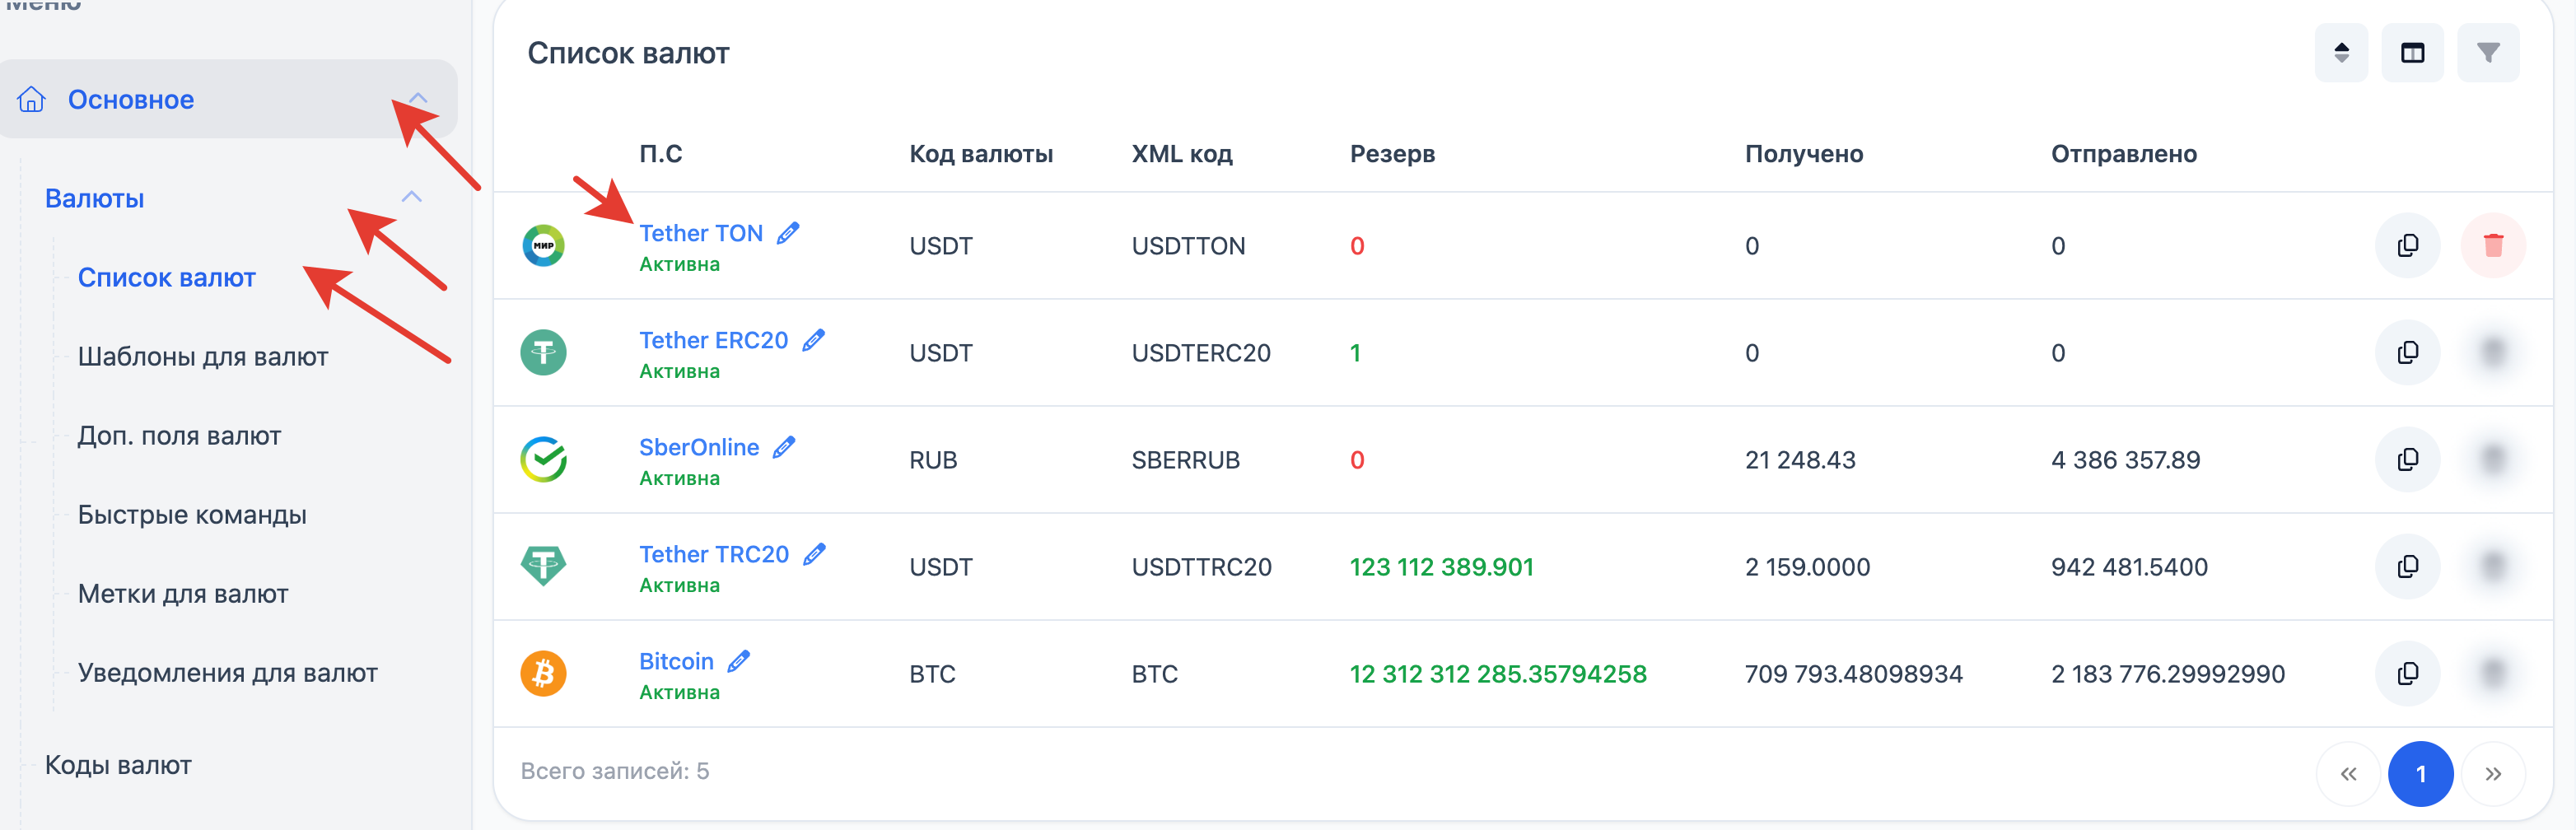Open the SberOnline currency link

pyautogui.click(x=699, y=447)
